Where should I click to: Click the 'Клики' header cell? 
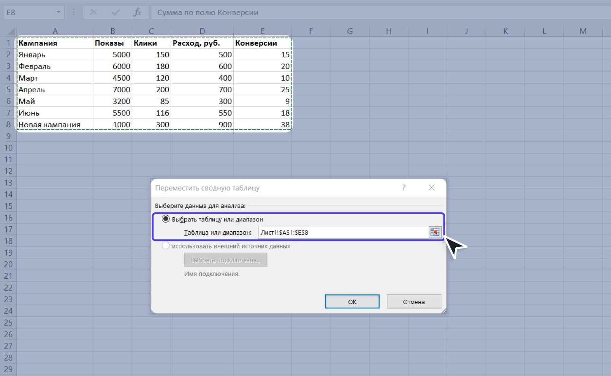coord(151,43)
